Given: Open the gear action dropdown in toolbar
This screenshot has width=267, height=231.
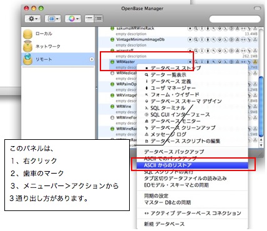Looking at the screenshot, I should pos(32,19).
